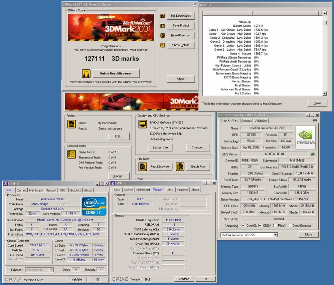Click the Details list scroll up arrow

point(325,13)
